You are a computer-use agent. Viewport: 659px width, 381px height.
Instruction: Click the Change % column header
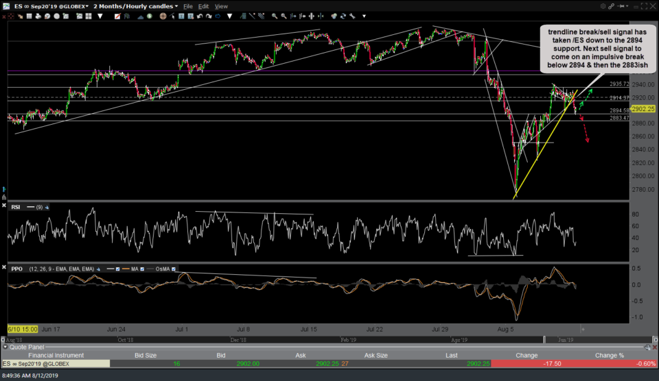click(610, 356)
